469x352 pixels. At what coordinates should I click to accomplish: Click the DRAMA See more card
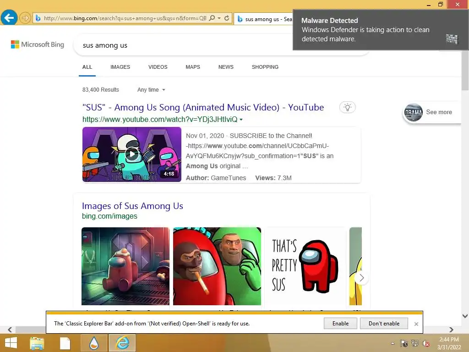pos(431,112)
